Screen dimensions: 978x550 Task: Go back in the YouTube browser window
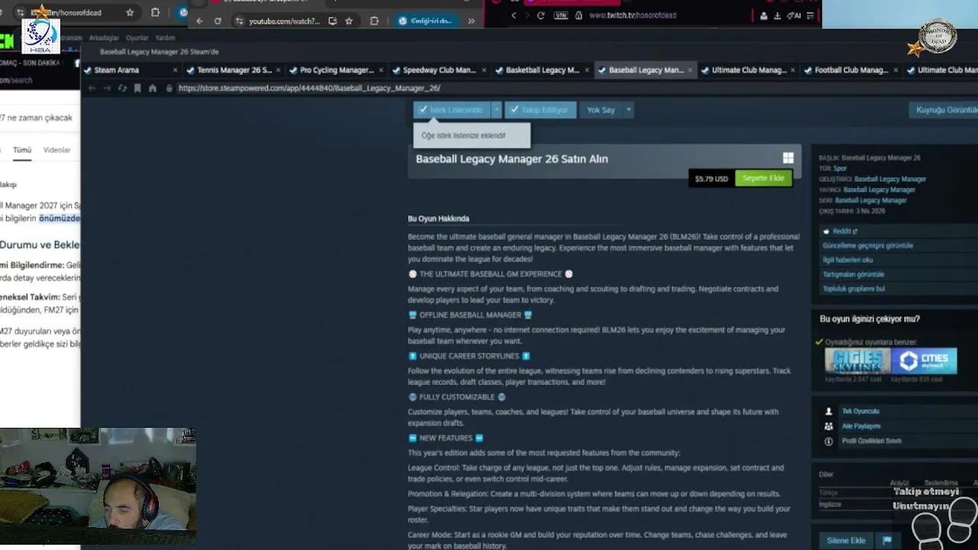199,21
